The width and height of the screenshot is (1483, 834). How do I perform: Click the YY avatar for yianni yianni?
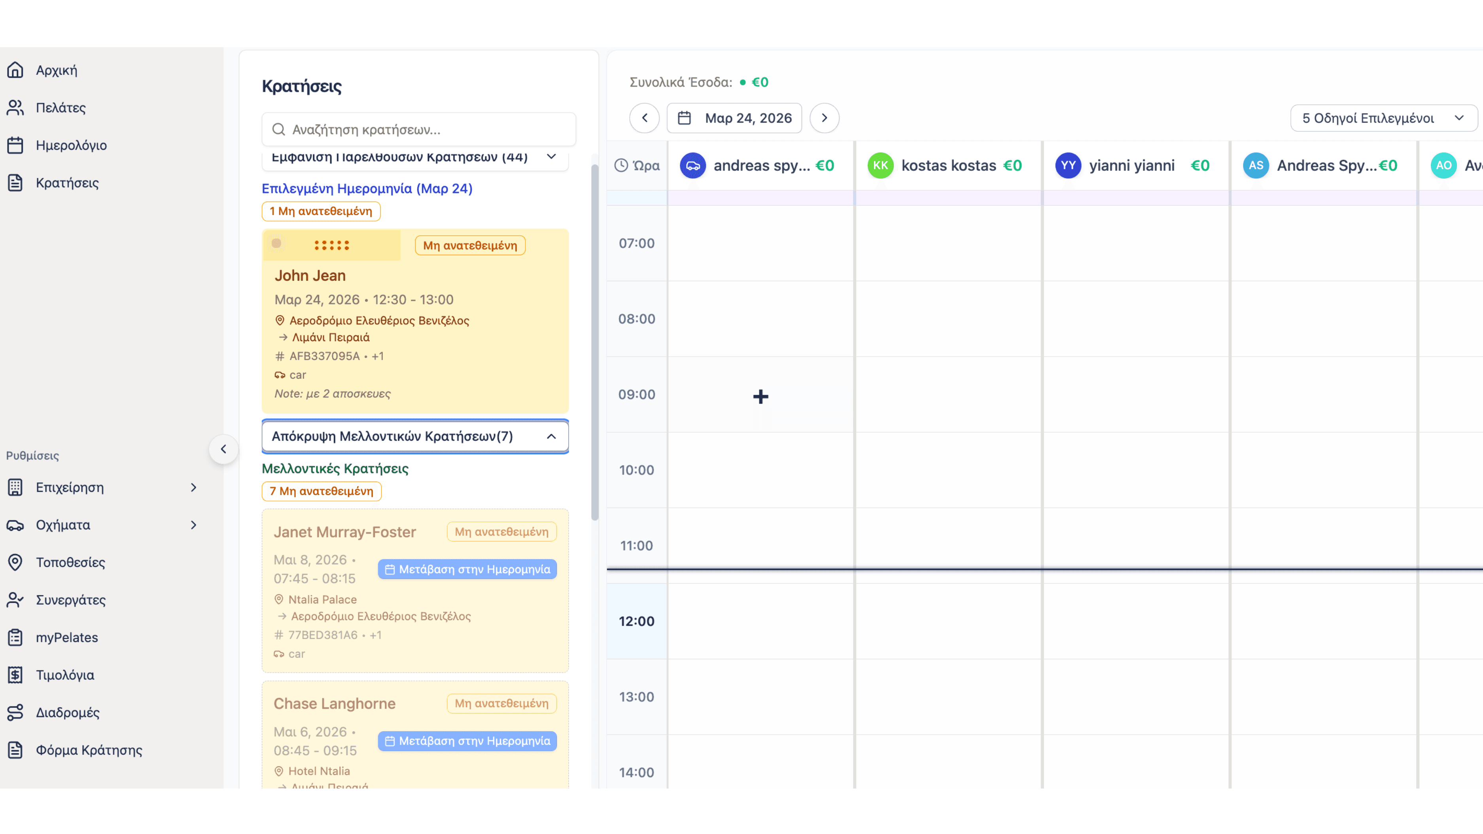1068,166
